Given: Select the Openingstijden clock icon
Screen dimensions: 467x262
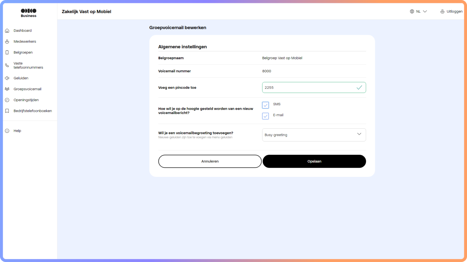Looking at the screenshot, I should pos(7,100).
